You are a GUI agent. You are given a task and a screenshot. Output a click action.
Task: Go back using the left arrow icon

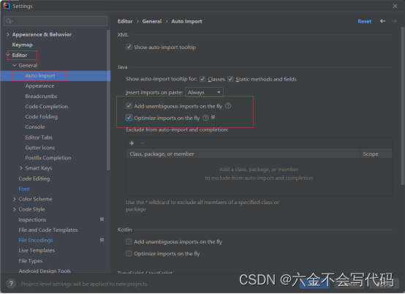coord(382,21)
